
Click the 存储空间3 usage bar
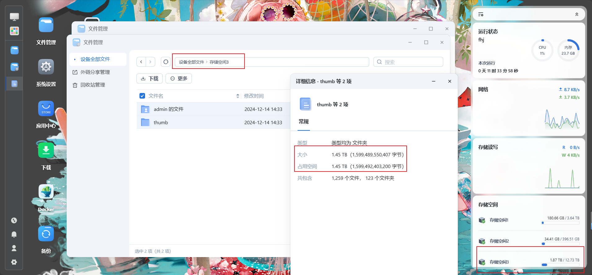560,265
